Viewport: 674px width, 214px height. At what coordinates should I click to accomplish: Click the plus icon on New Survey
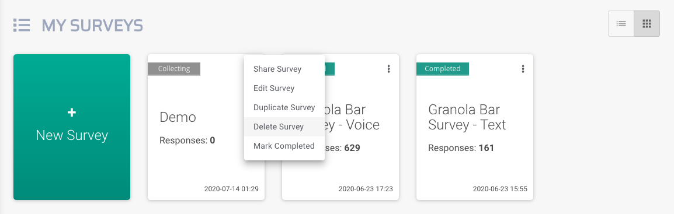click(72, 113)
